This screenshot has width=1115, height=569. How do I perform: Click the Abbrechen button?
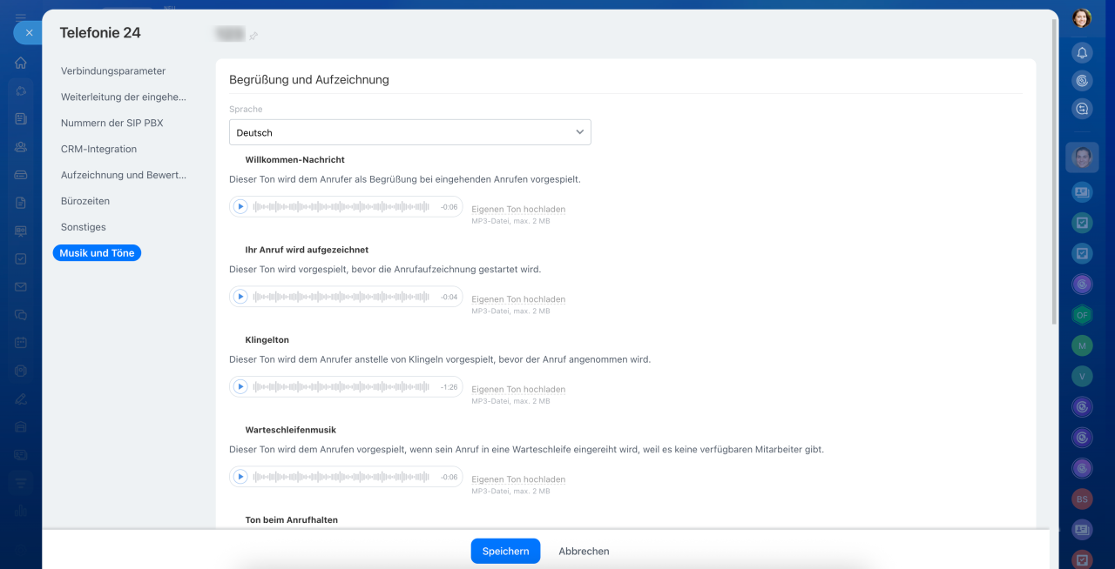[584, 551]
